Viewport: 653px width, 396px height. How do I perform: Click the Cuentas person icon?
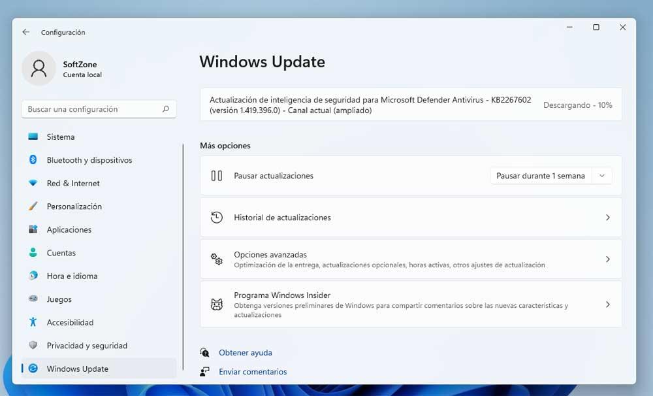[33, 253]
